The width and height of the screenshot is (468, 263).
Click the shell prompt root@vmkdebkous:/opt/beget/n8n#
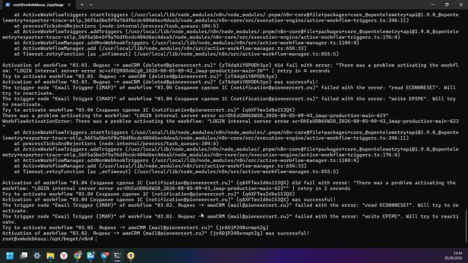click(47, 239)
